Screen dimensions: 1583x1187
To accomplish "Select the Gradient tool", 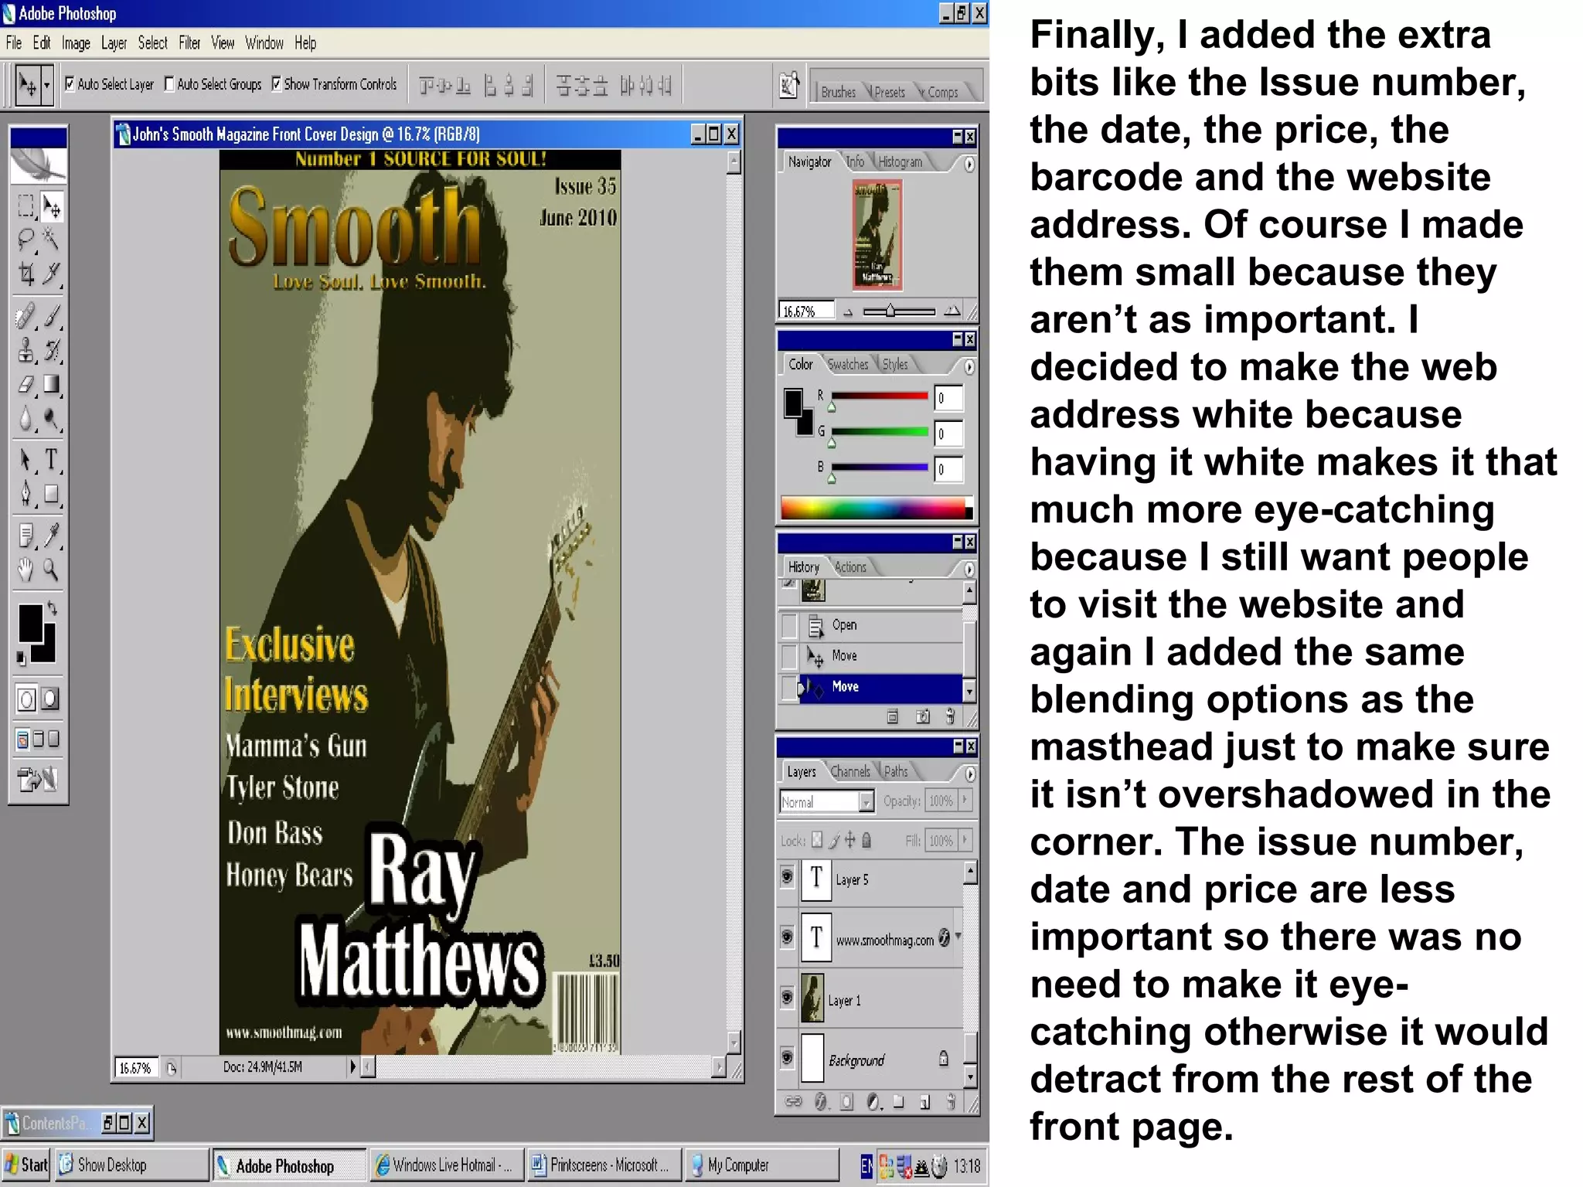I will click(51, 384).
